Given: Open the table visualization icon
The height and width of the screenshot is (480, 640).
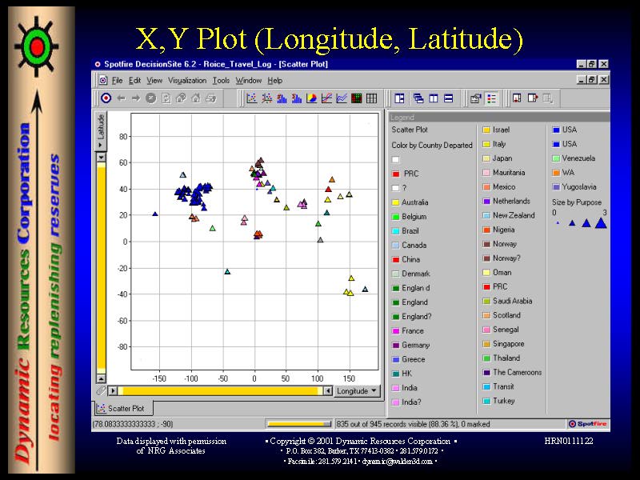Looking at the screenshot, I should pyautogui.click(x=372, y=98).
